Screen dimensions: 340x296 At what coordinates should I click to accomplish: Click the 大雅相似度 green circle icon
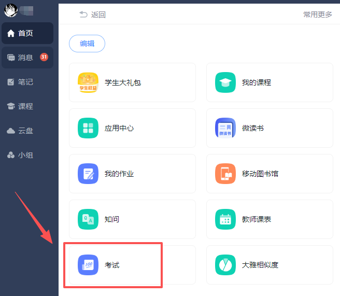225,265
